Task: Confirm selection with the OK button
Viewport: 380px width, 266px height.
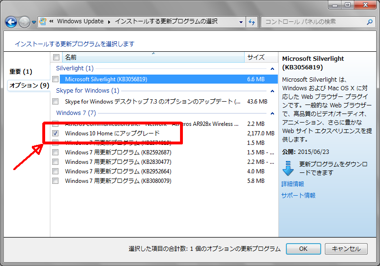Action: coord(303,249)
